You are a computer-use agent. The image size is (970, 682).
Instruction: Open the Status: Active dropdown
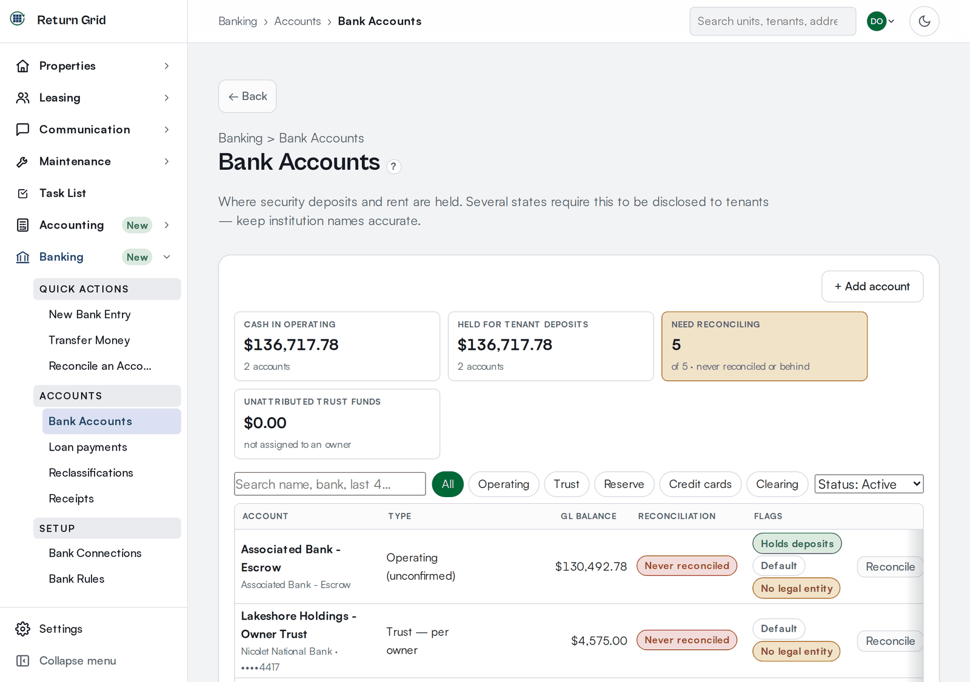(x=869, y=484)
